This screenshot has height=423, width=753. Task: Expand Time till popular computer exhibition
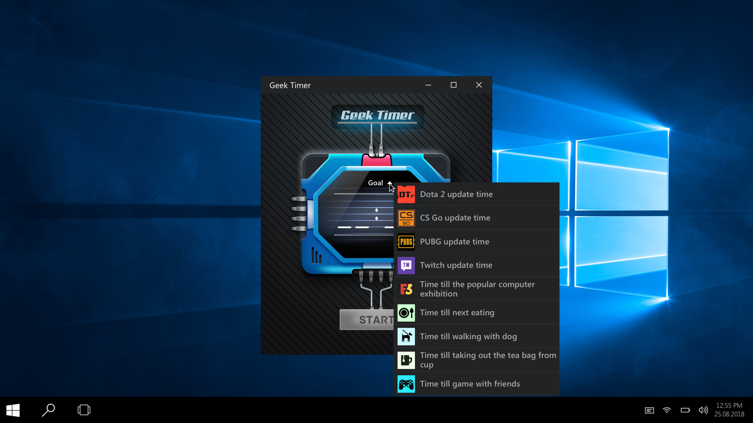(477, 288)
